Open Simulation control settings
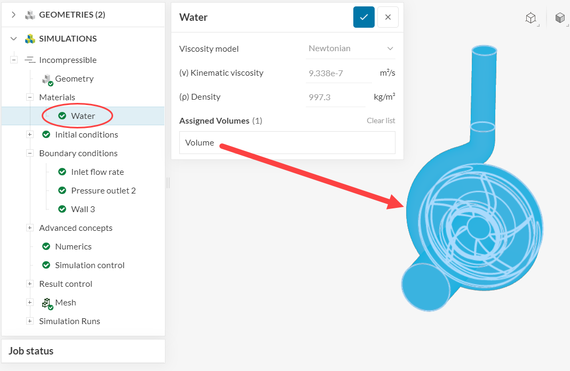The width and height of the screenshot is (570, 371). pos(90,265)
